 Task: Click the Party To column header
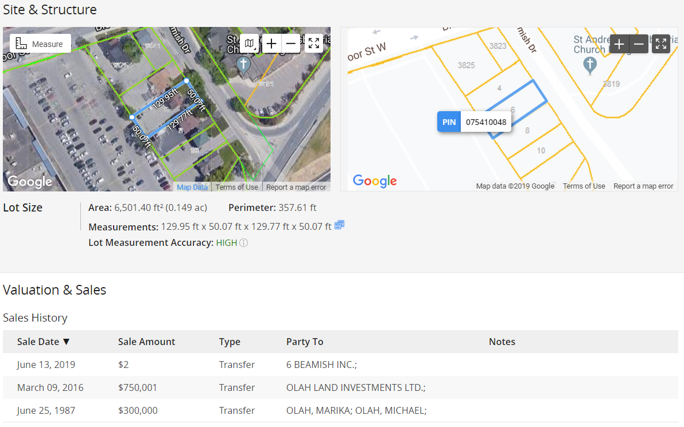305,342
